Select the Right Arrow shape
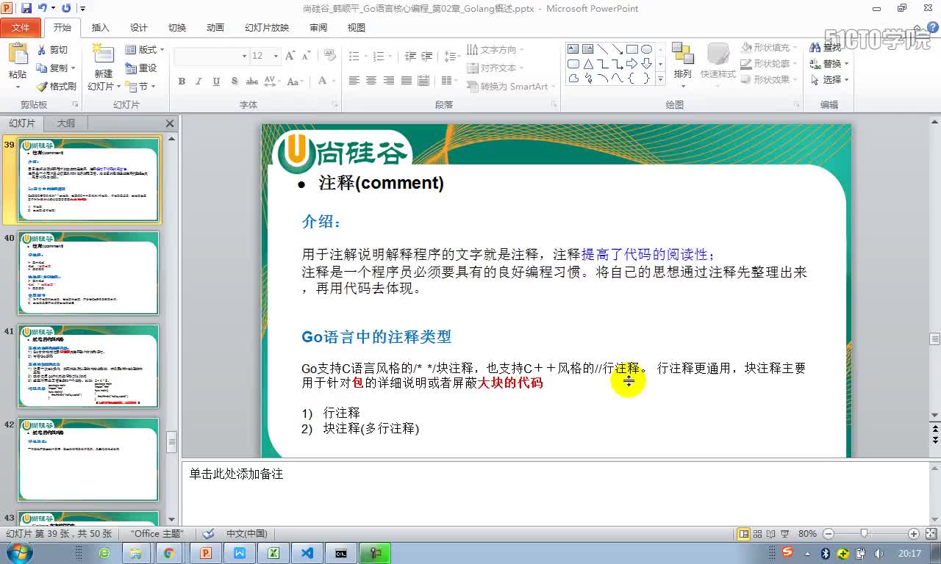941x564 pixels. click(632, 64)
